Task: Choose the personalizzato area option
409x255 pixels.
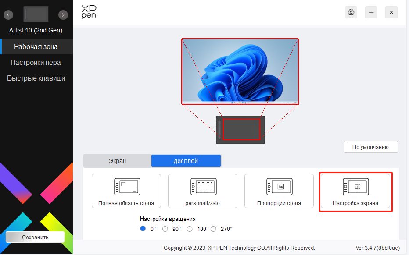Action: [x=203, y=191]
